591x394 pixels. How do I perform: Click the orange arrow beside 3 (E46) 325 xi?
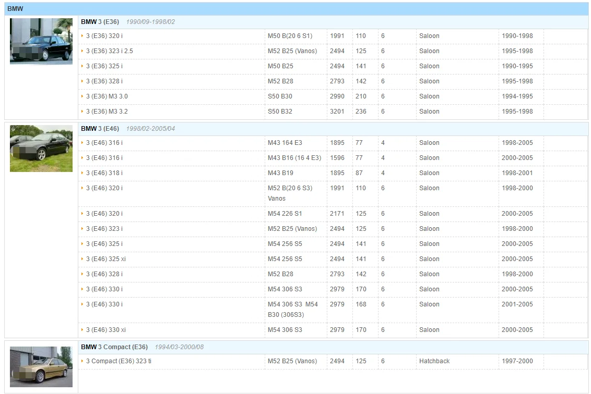82,258
